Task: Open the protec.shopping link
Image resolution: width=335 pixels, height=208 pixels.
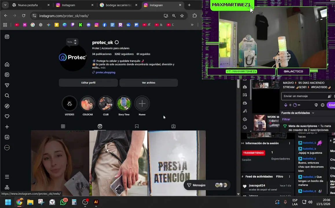Action: [106, 72]
